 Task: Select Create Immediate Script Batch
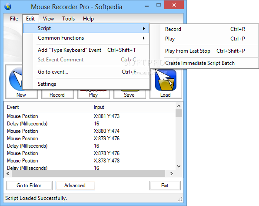tap(205, 63)
